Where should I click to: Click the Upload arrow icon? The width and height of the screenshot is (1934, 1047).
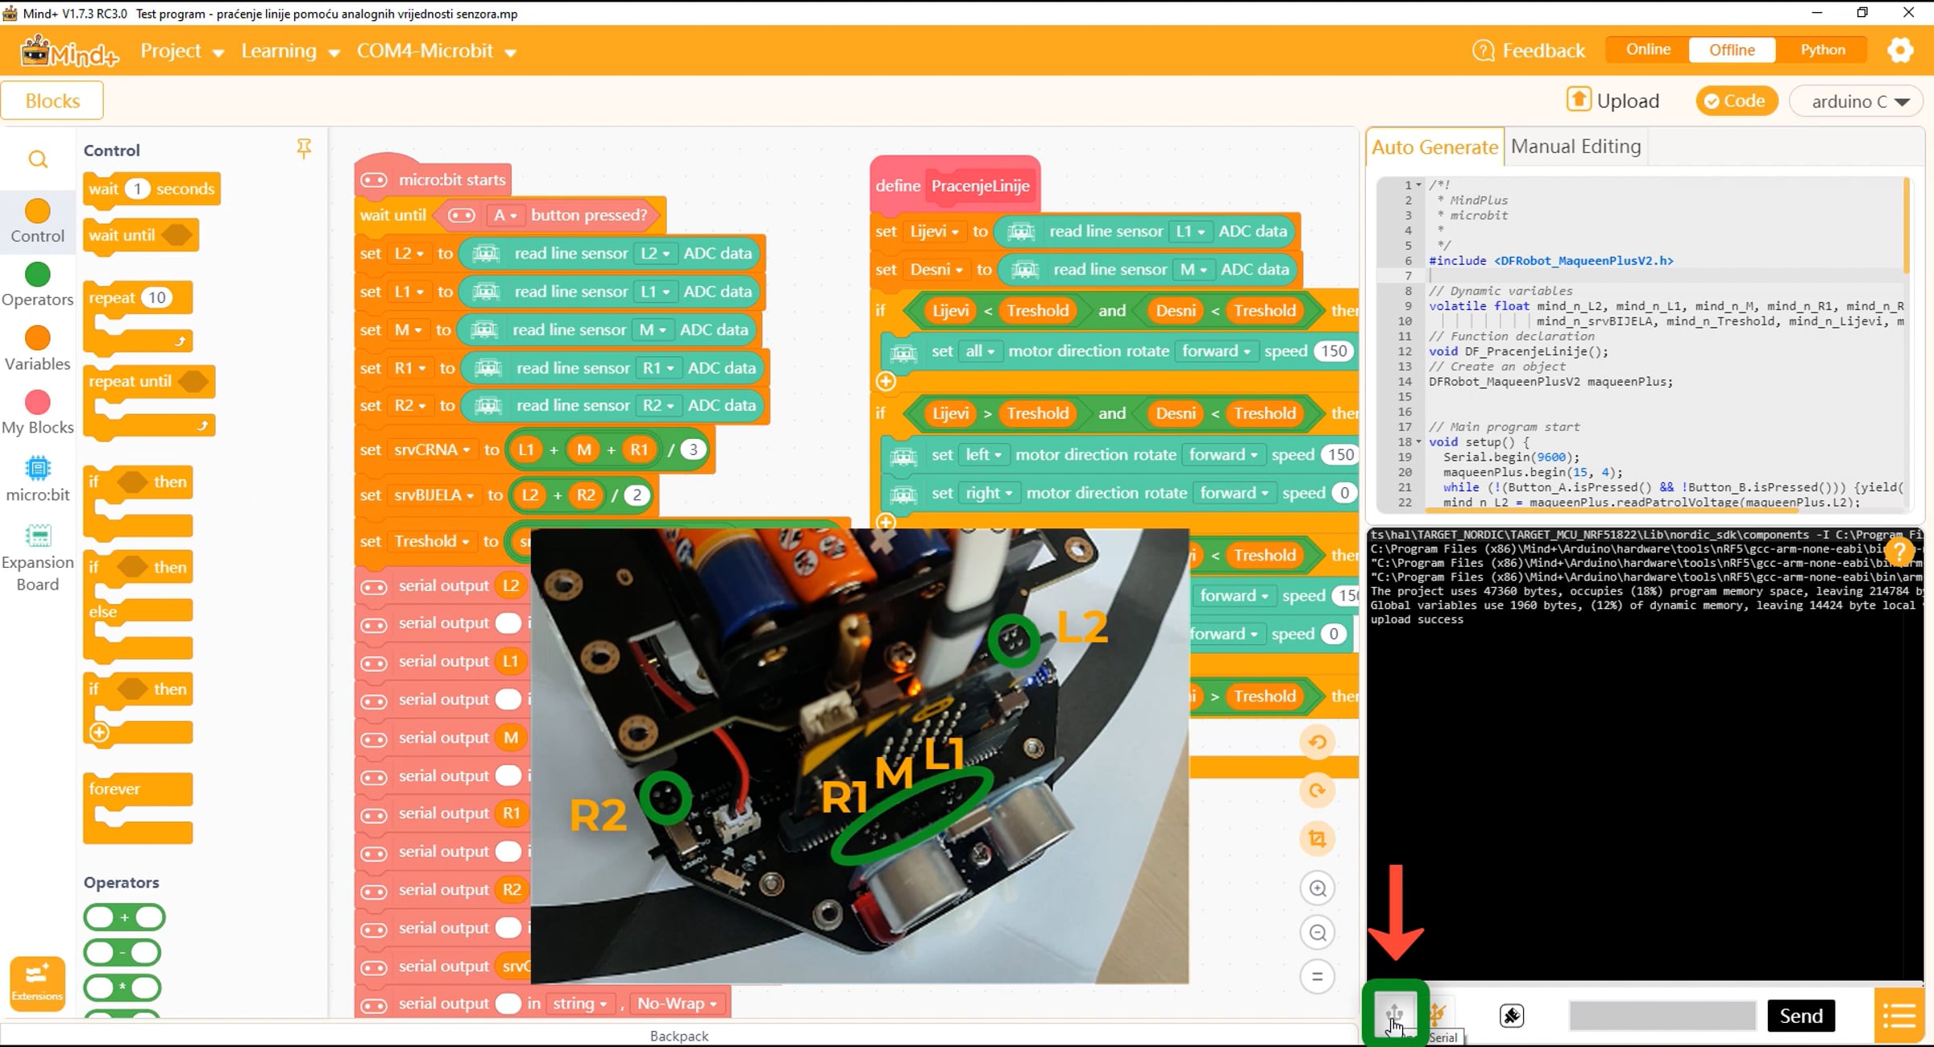click(x=1578, y=100)
